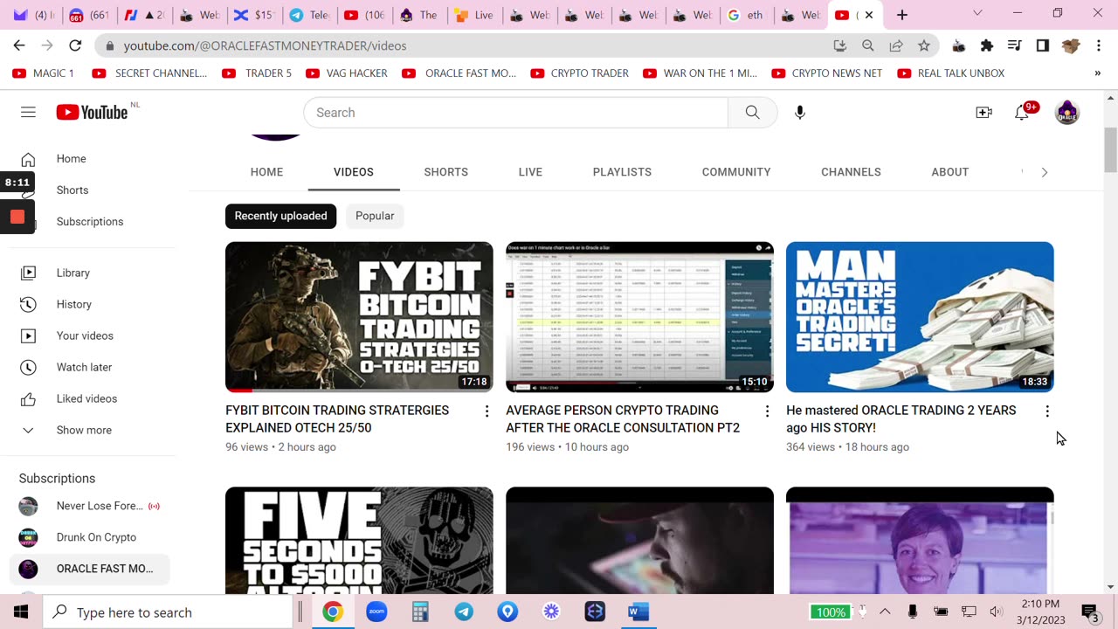Open Windows notification center
The width and height of the screenshot is (1118, 629).
click(x=1090, y=612)
